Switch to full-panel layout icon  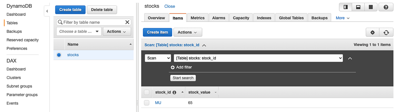pos(371,7)
